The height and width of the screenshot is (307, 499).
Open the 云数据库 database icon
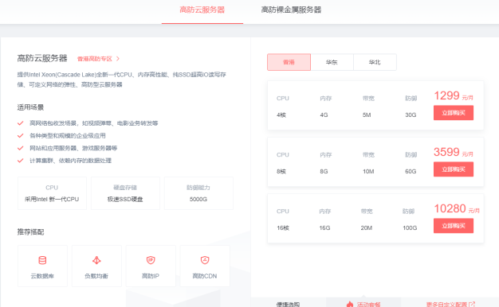42,260
